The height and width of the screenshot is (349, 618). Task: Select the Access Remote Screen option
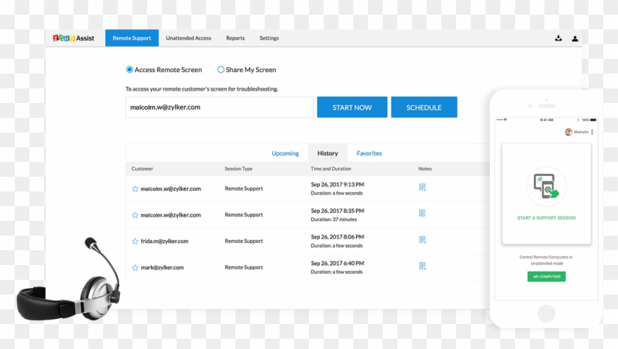(x=129, y=70)
